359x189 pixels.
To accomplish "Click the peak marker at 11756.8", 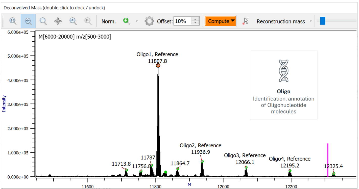I will pyautogui.click(x=141, y=171).
